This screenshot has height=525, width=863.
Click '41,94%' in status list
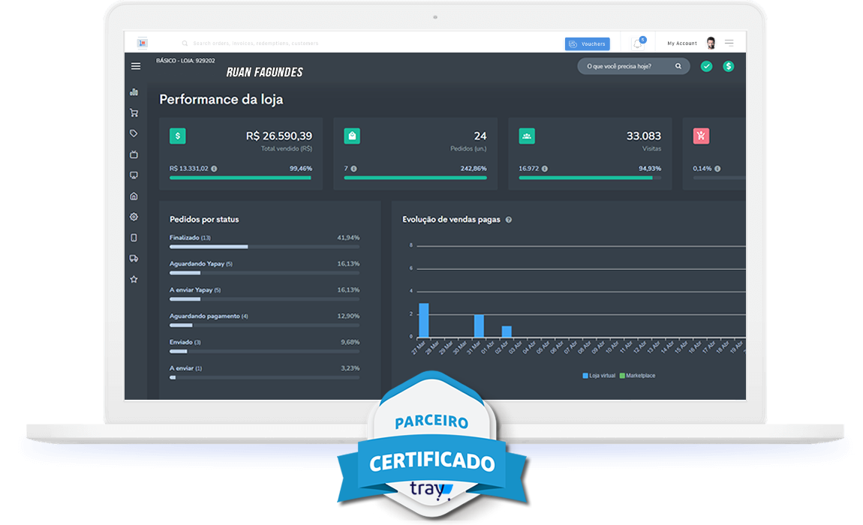coord(348,238)
